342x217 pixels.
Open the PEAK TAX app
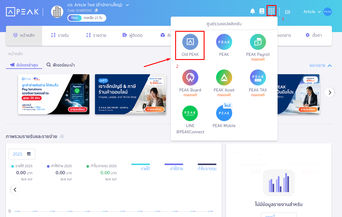[x=258, y=78]
